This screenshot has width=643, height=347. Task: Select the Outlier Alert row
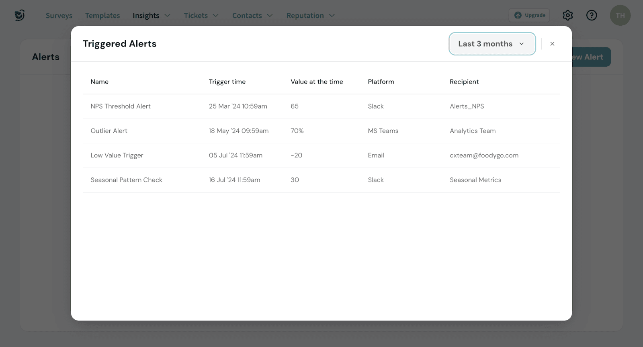click(x=109, y=131)
